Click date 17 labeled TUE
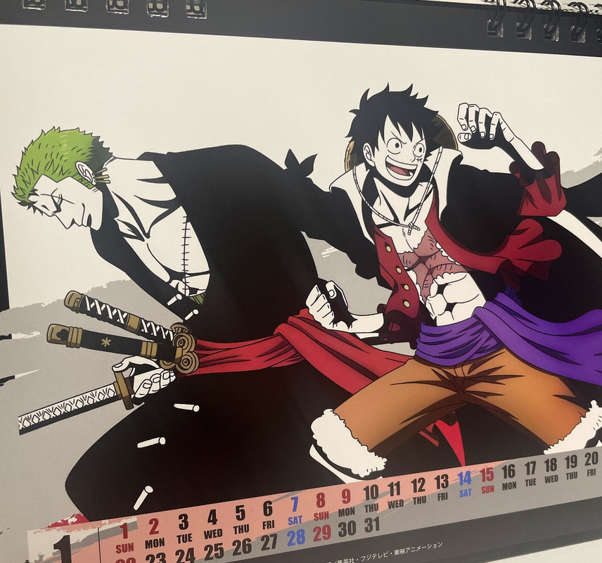 [x=530, y=469]
